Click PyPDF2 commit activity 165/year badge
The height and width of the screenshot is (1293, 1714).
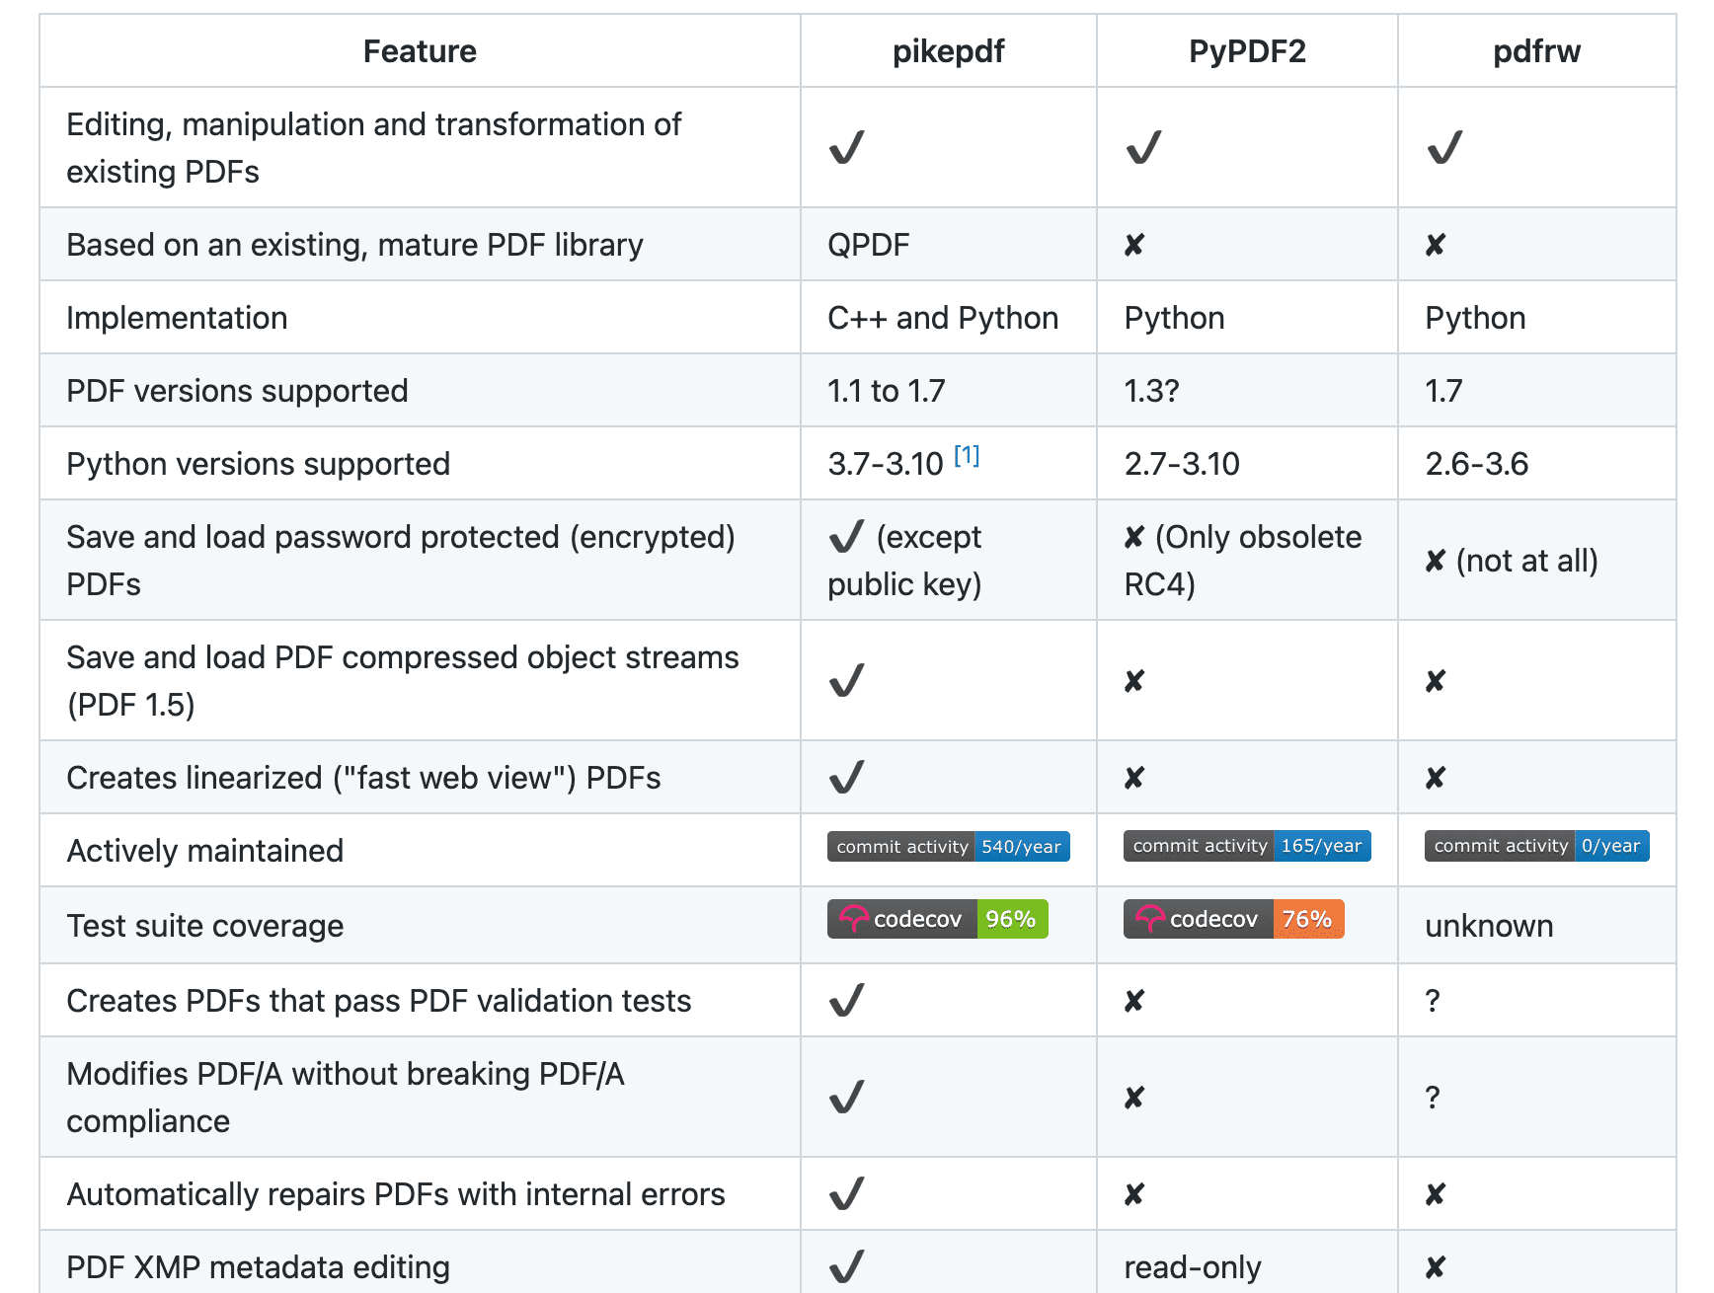pos(1247,846)
